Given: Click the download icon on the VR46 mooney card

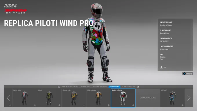Looking at the screenshot, I should click(x=109, y=105).
